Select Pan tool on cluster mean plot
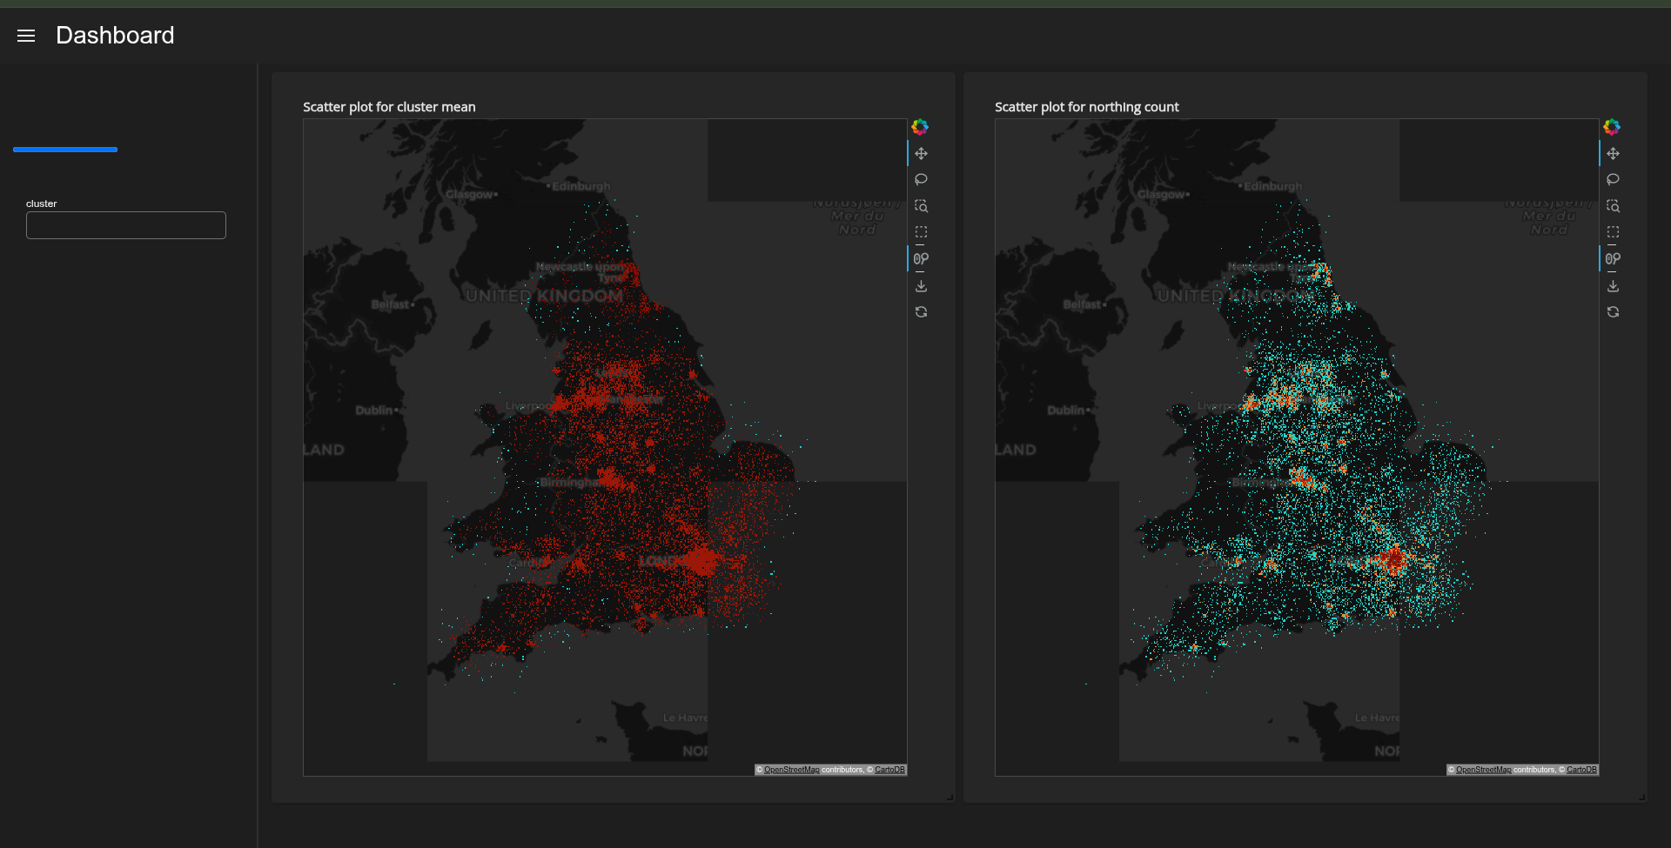 (921, 154)
